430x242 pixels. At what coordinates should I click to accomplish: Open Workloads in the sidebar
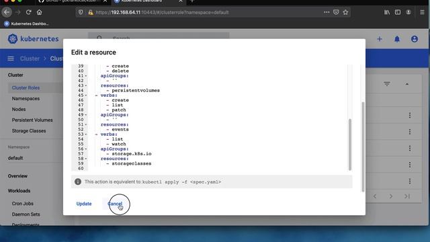(19, 191)
